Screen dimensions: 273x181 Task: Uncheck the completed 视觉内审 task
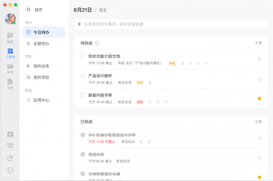click(x=83, y=155)
